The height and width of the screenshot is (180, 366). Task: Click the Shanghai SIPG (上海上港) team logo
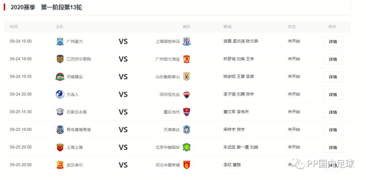[60, 147]
